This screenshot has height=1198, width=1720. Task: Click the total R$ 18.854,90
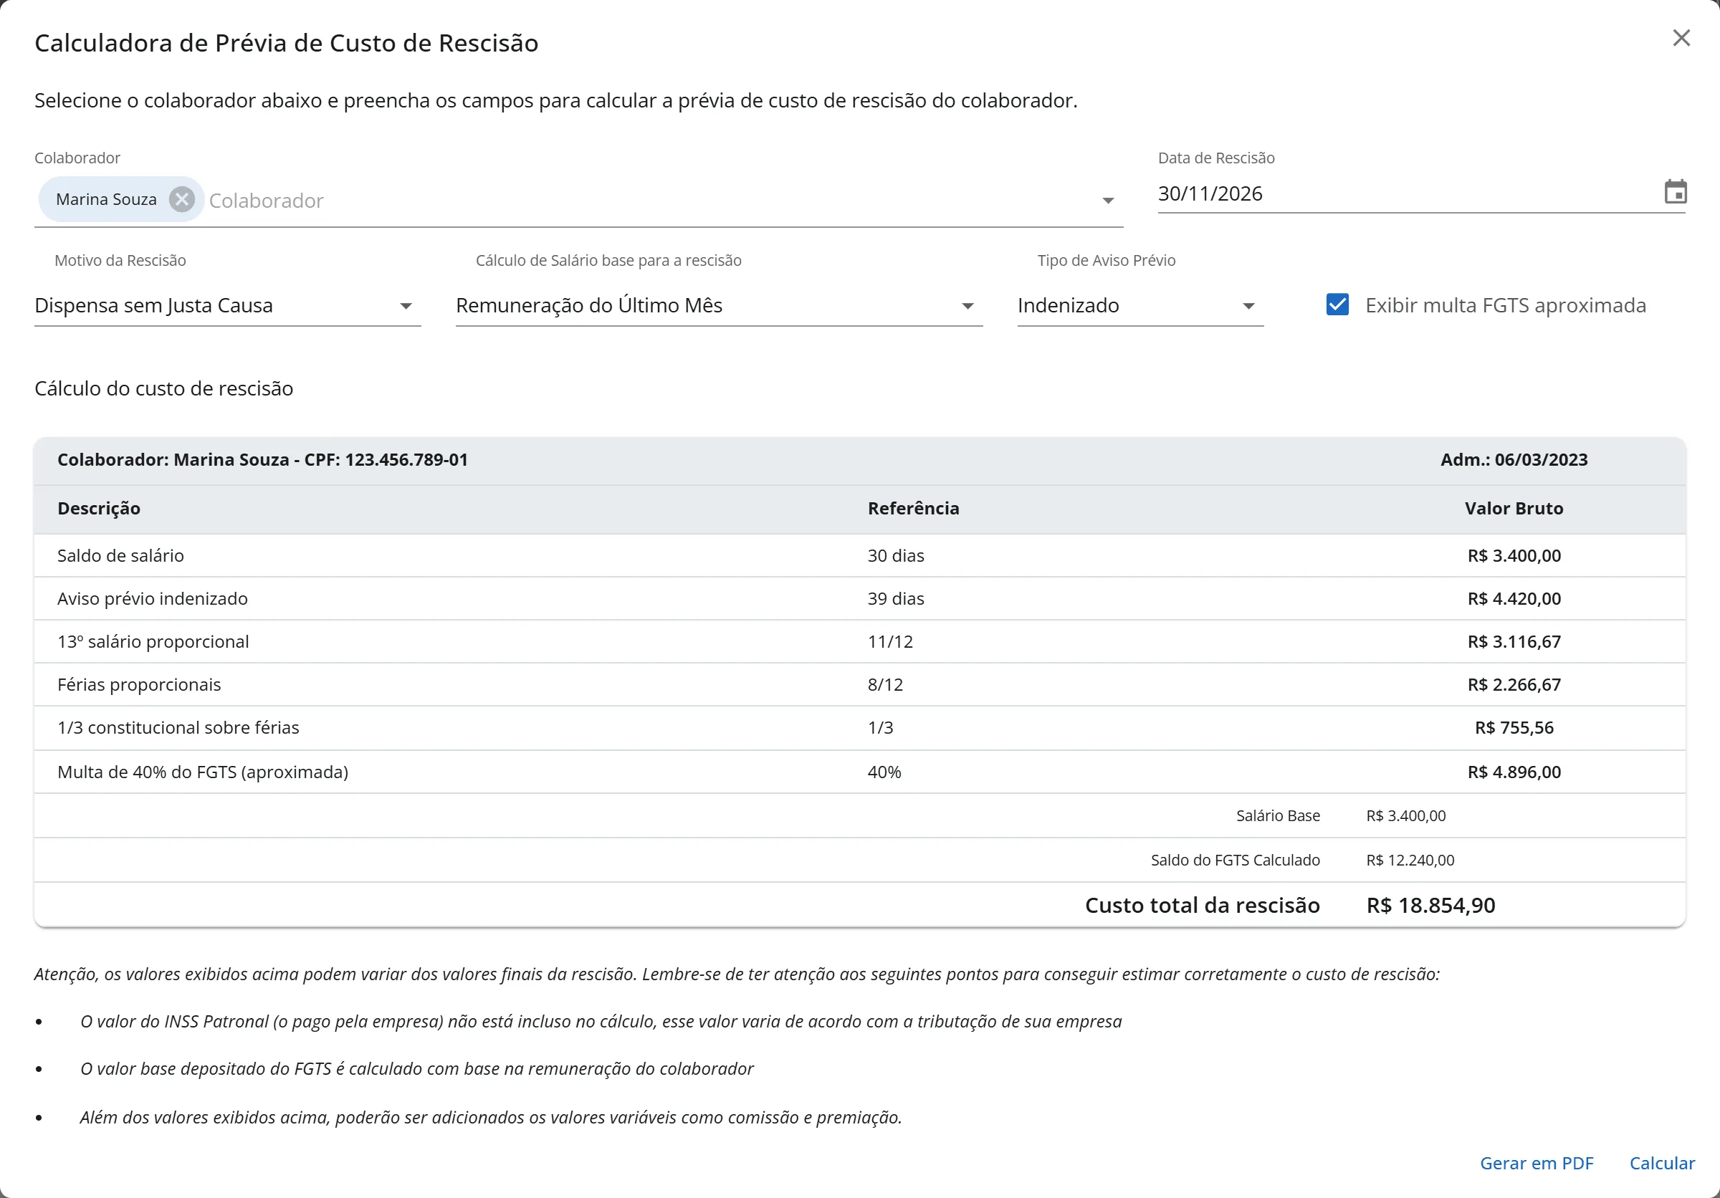1431,905
